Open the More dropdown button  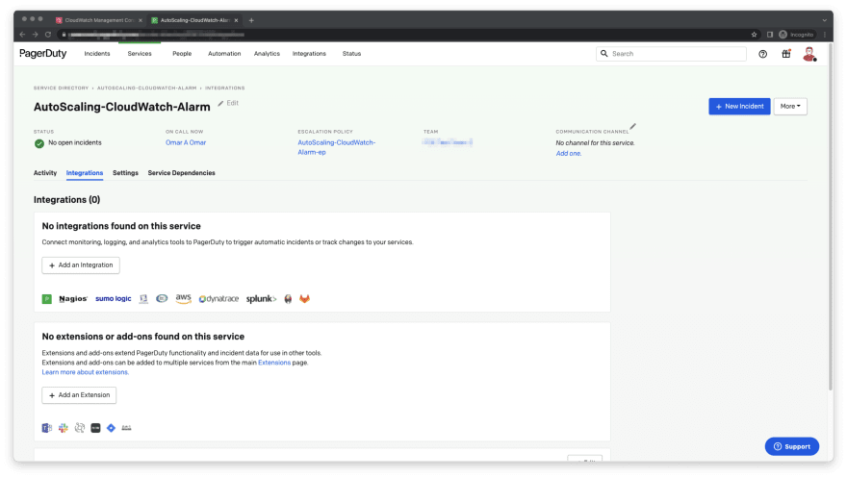pyautogui.click(x=790, y=107)
